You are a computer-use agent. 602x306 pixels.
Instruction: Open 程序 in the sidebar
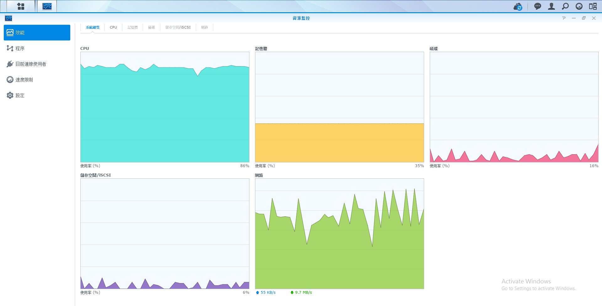20,48
